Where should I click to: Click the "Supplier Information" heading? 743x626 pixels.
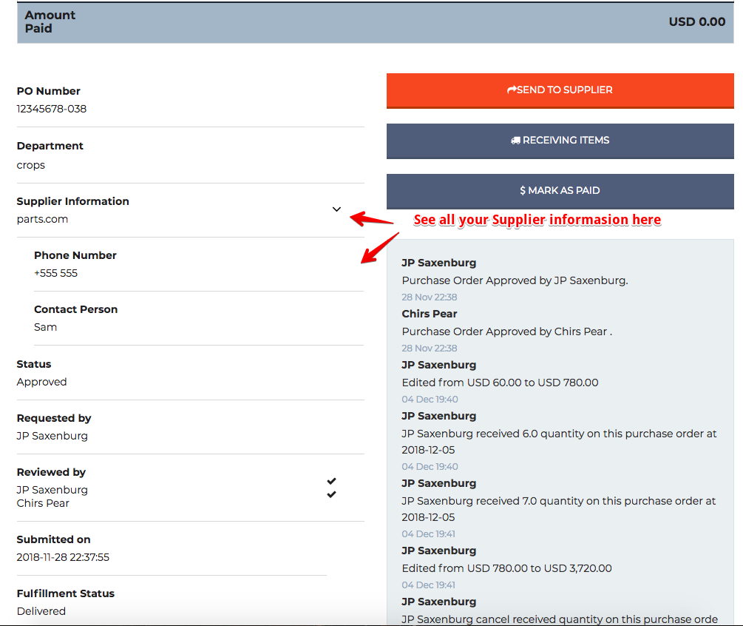[72, 201]
